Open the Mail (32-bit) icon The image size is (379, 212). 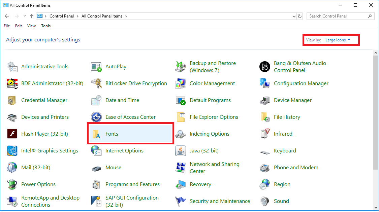[12, 168]
